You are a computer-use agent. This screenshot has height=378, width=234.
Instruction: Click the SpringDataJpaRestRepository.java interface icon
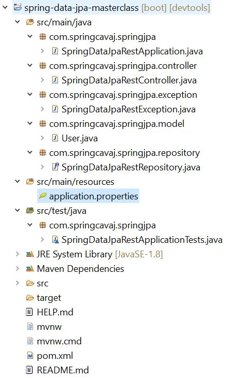(x=55, y=167)
